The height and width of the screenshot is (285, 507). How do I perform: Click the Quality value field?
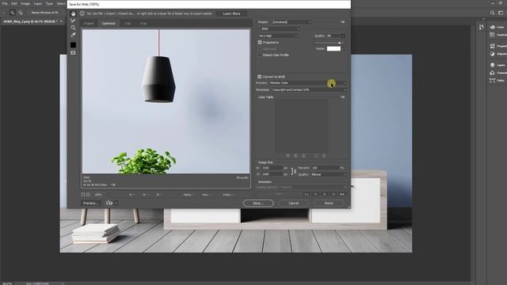click(x=333, y=36)
